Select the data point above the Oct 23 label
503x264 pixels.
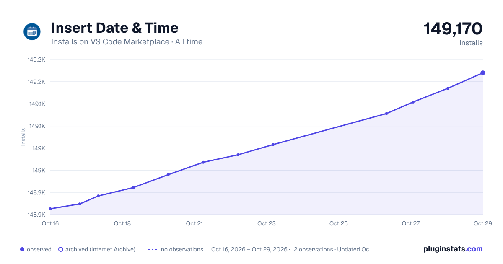(273, 145)
